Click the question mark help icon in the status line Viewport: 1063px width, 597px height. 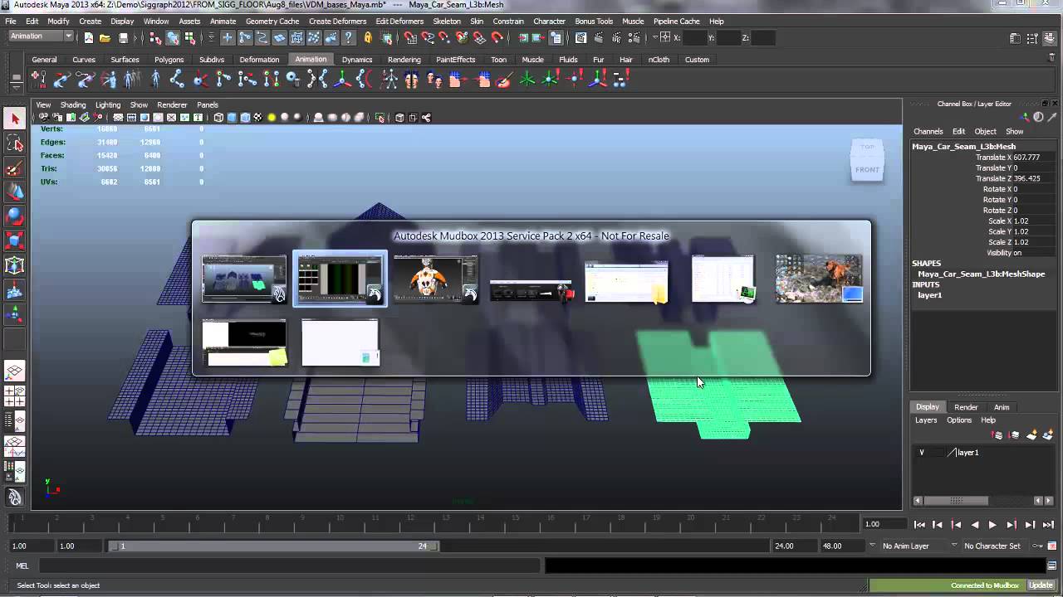click(348, 37)
